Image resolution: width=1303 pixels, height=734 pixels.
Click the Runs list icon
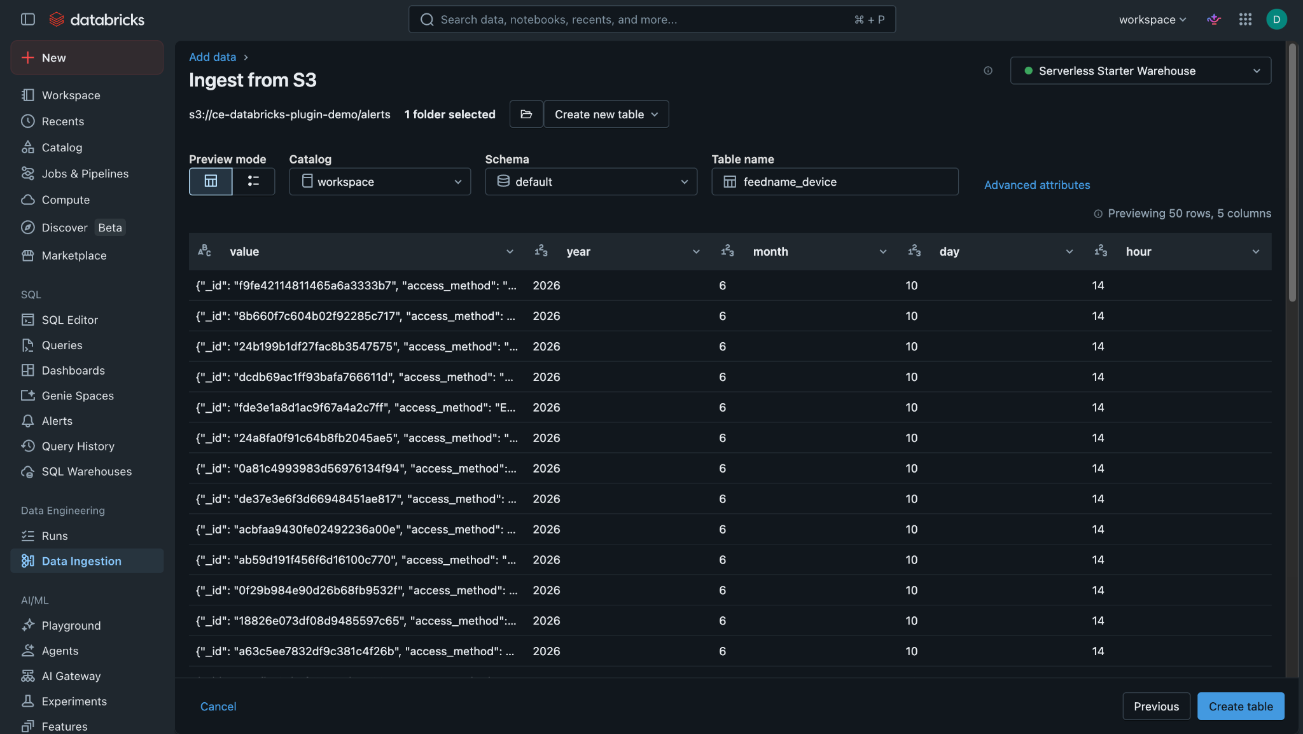[x=28, y=536]
